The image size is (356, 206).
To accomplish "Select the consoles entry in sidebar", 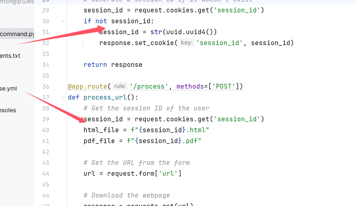I will 8,110.
